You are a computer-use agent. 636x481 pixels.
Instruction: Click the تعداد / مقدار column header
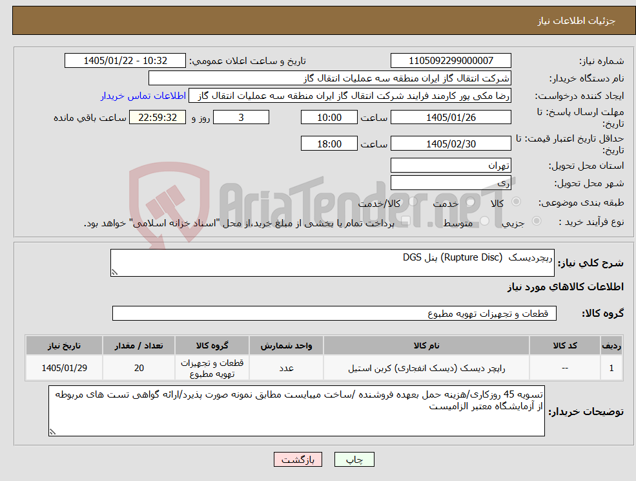pos(139,346)
